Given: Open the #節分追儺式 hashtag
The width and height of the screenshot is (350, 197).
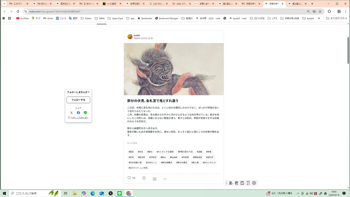Looking at the screenshot, I should click(167, 163).
